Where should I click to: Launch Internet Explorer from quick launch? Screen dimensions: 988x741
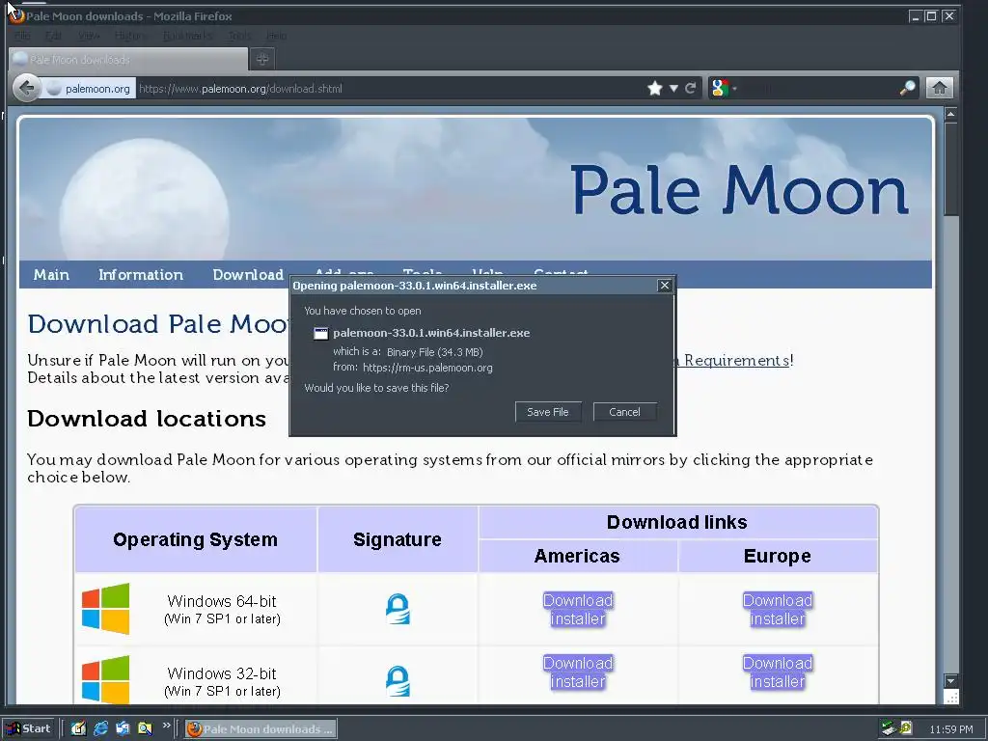coord(100,728)
